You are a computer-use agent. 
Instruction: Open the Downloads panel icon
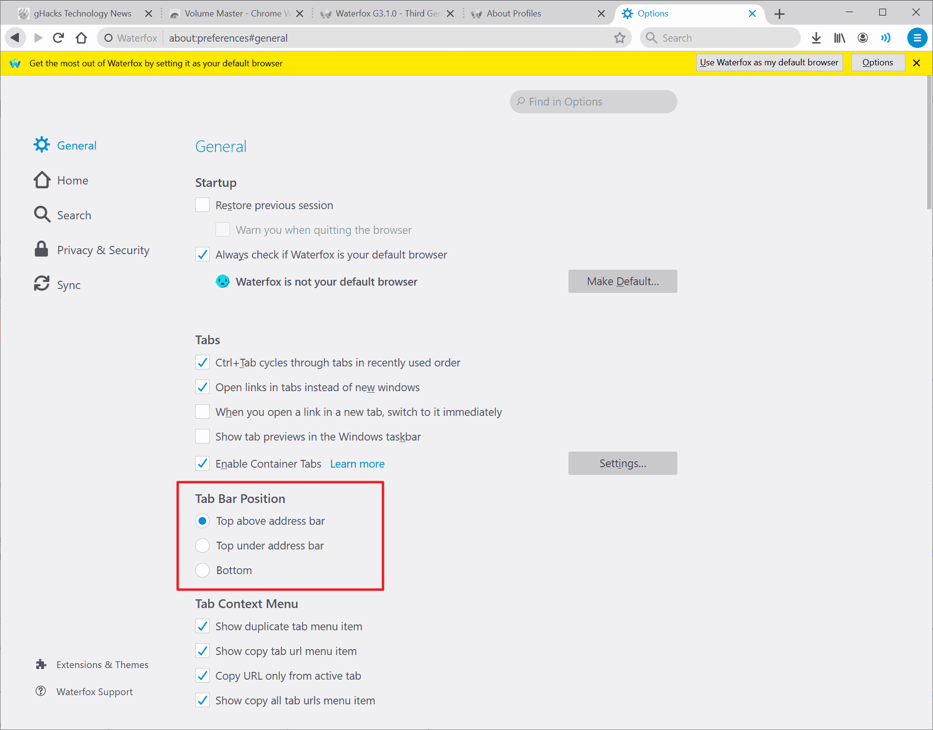(x=816, y=37)
